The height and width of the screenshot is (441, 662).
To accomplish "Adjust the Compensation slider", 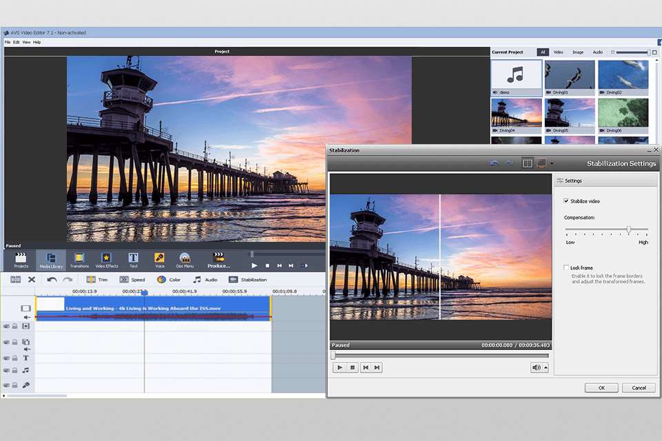I will tap(629, 229).
